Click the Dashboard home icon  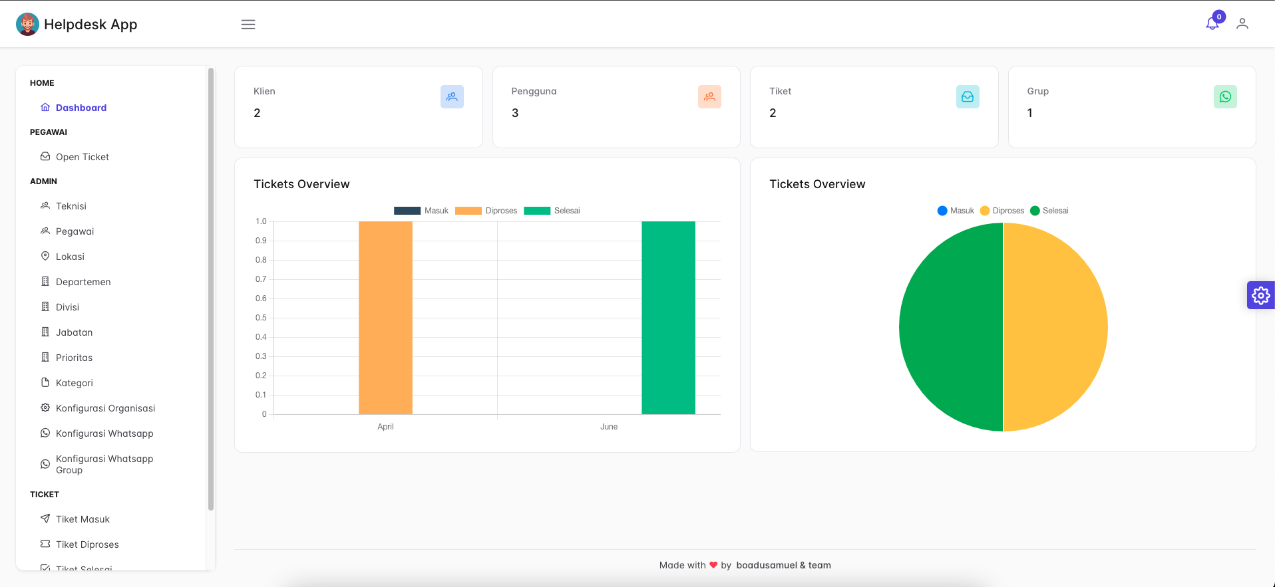[x=45, y=107]
